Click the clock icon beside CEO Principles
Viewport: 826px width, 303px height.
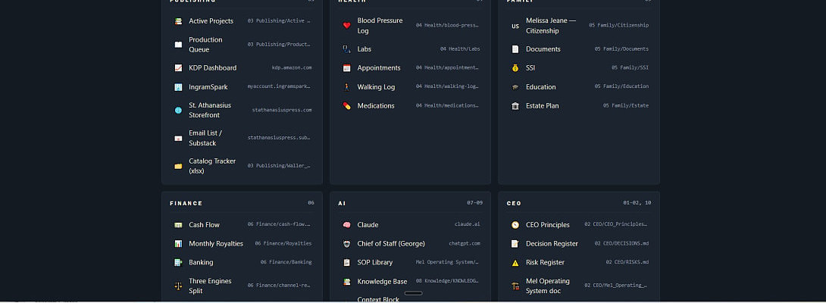pos(515,225)
